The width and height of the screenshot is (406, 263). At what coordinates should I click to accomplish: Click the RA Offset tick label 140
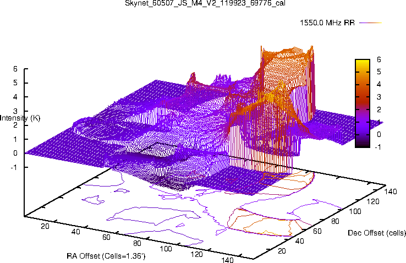pos(227,260)
